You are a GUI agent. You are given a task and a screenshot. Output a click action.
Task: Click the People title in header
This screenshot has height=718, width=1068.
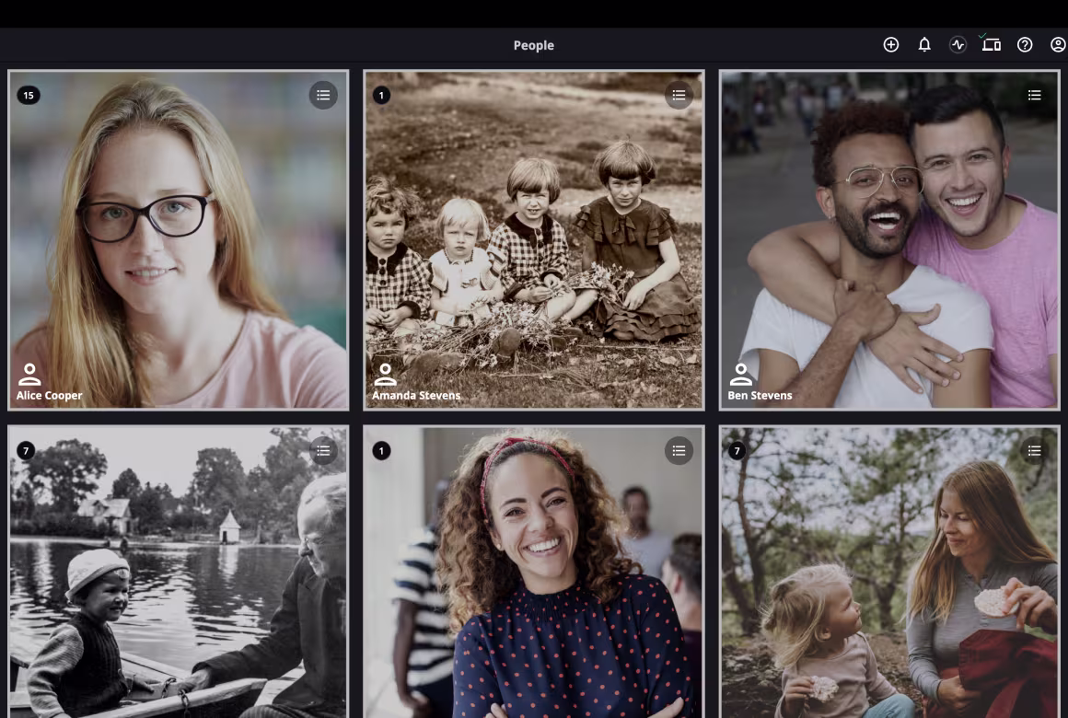click(534, 45)
